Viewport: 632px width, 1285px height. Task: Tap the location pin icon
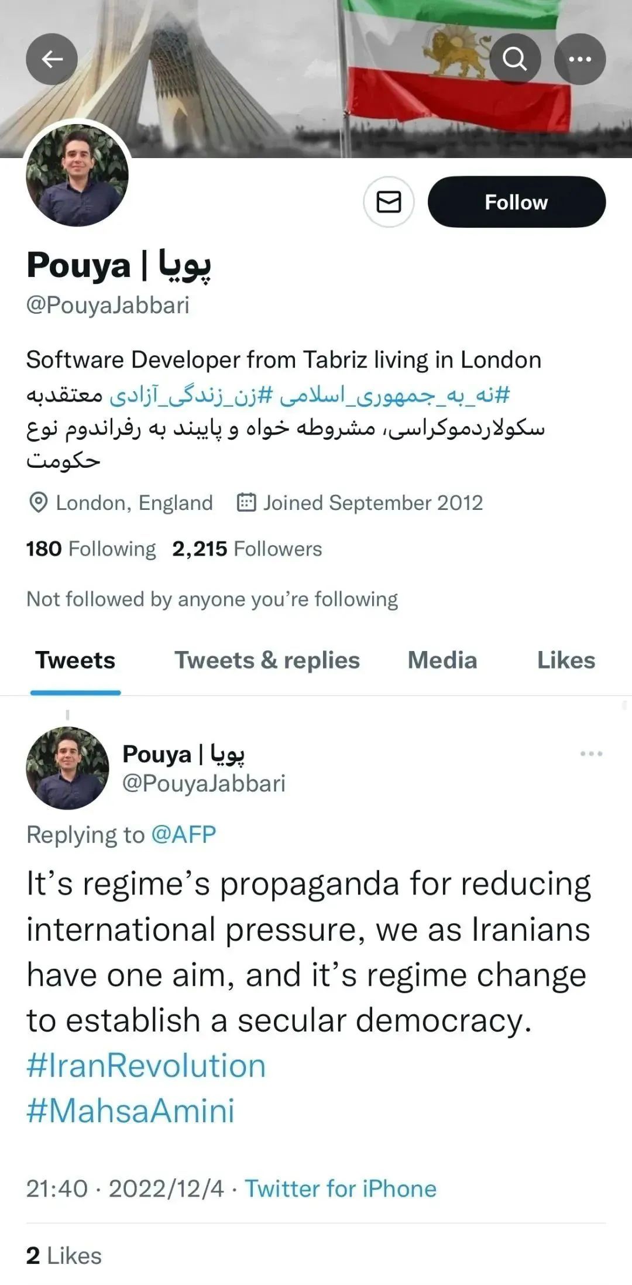coord(38,503)
